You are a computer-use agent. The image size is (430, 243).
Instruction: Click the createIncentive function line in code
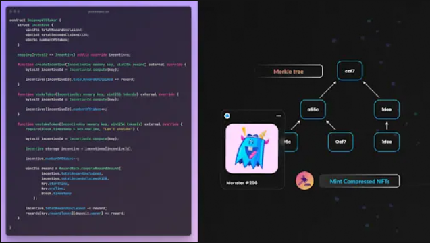[x=102, y=65]
